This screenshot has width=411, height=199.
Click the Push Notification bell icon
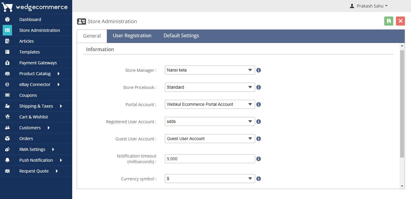point(8,160)
